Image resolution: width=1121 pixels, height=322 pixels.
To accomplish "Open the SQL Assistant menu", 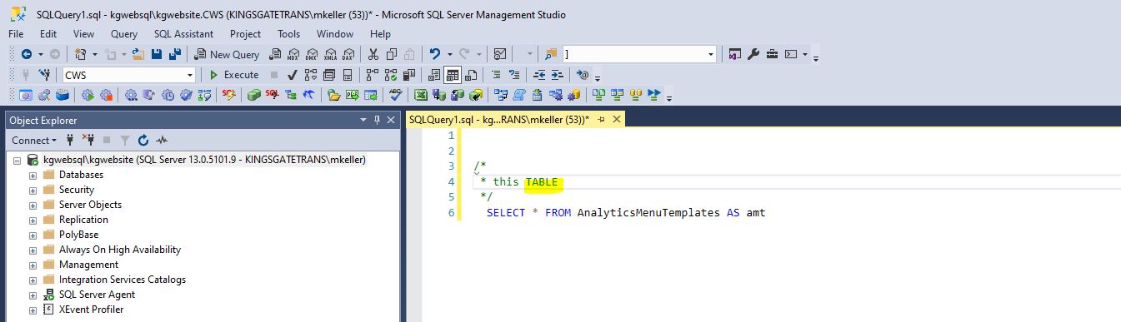I will pyautogui.click(x=183, y=34).
